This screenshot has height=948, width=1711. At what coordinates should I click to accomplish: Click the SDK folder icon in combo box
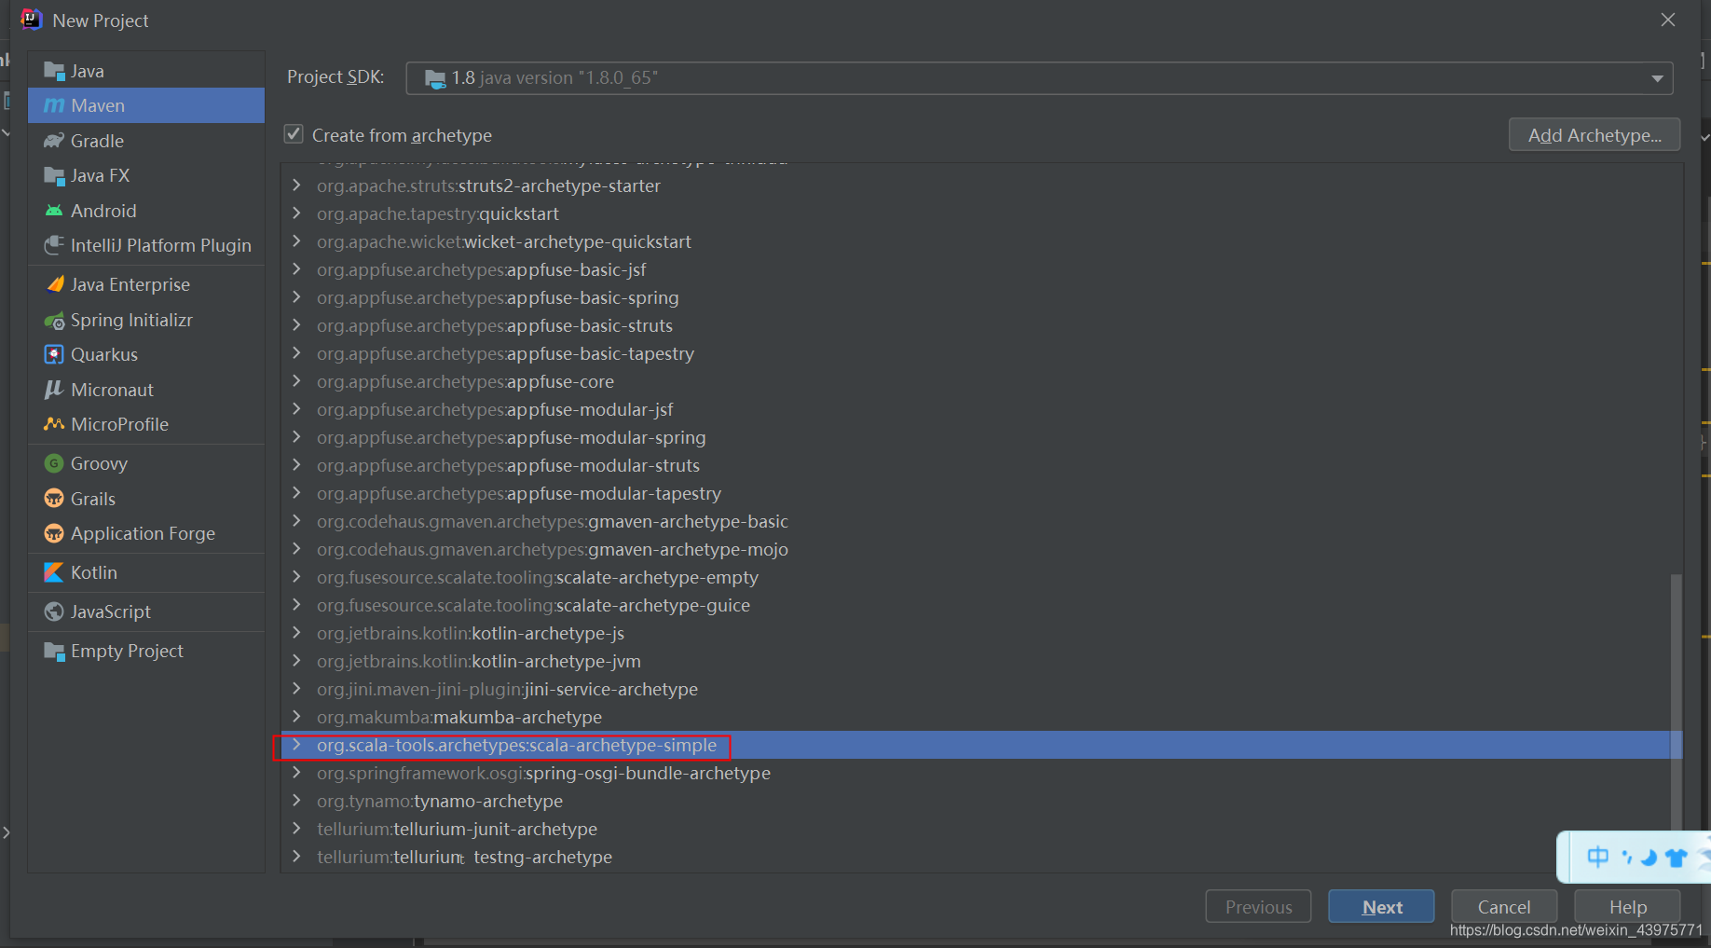click(435, 78)
